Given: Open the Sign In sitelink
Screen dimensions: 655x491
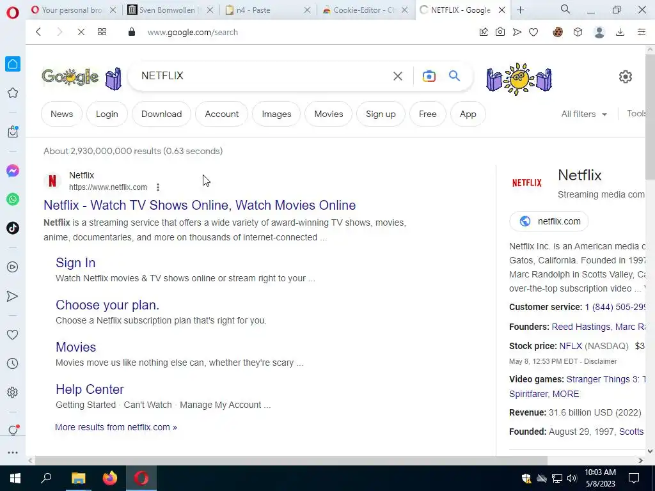Looking at the screenshot, I should (75, 263).
